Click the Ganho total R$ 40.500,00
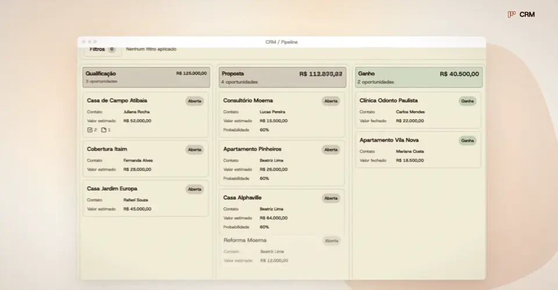 (x=459, y=74)
